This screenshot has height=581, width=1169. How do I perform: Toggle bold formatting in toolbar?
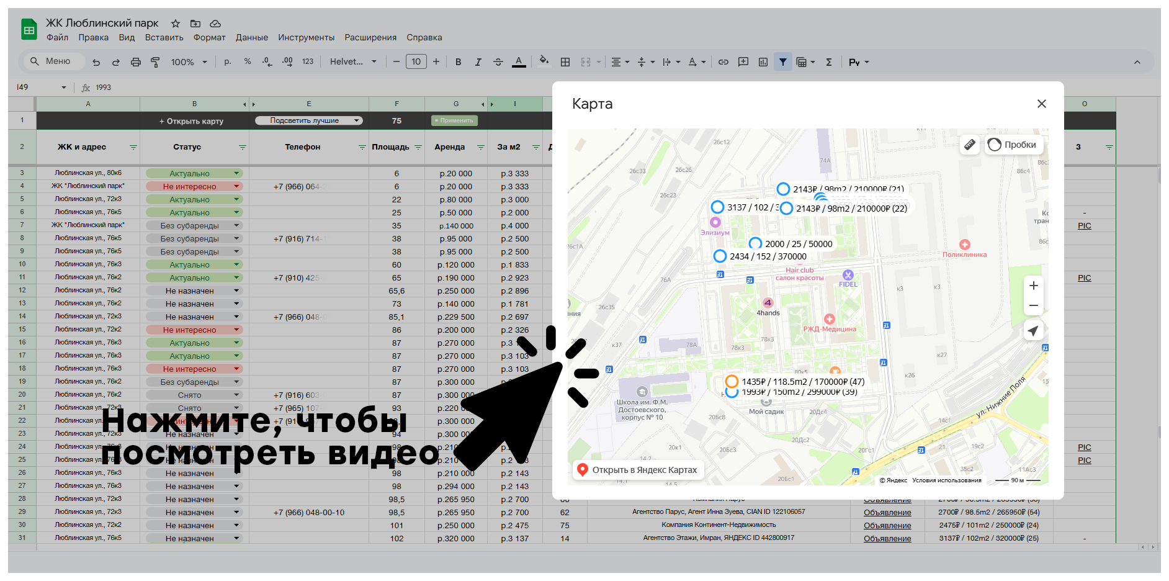pos(458,62)
